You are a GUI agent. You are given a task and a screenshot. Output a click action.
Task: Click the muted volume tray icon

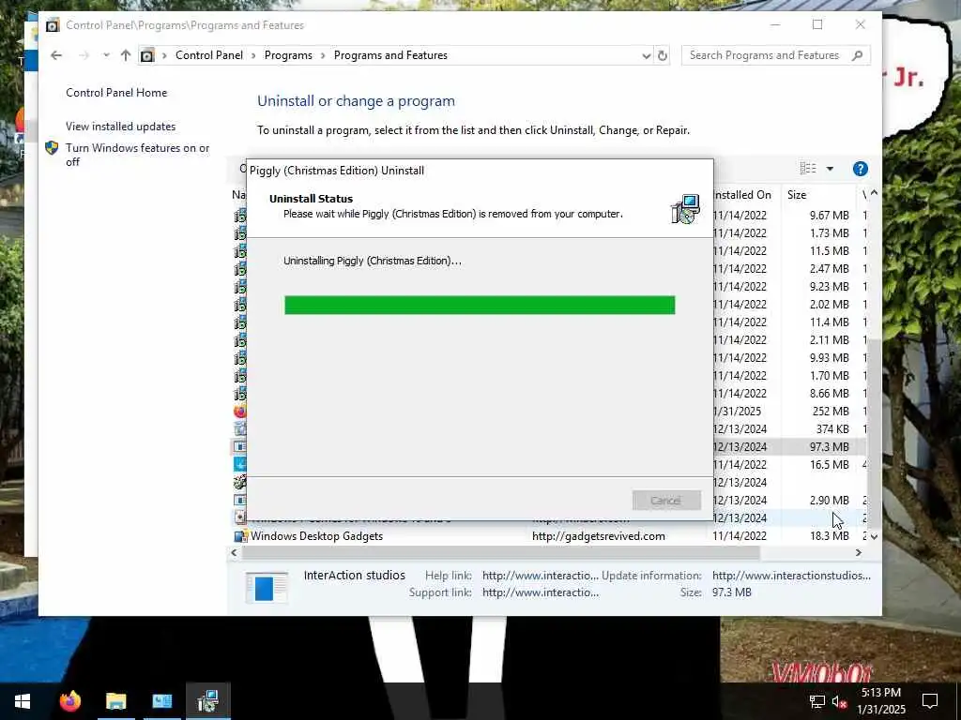pos(840,701)
